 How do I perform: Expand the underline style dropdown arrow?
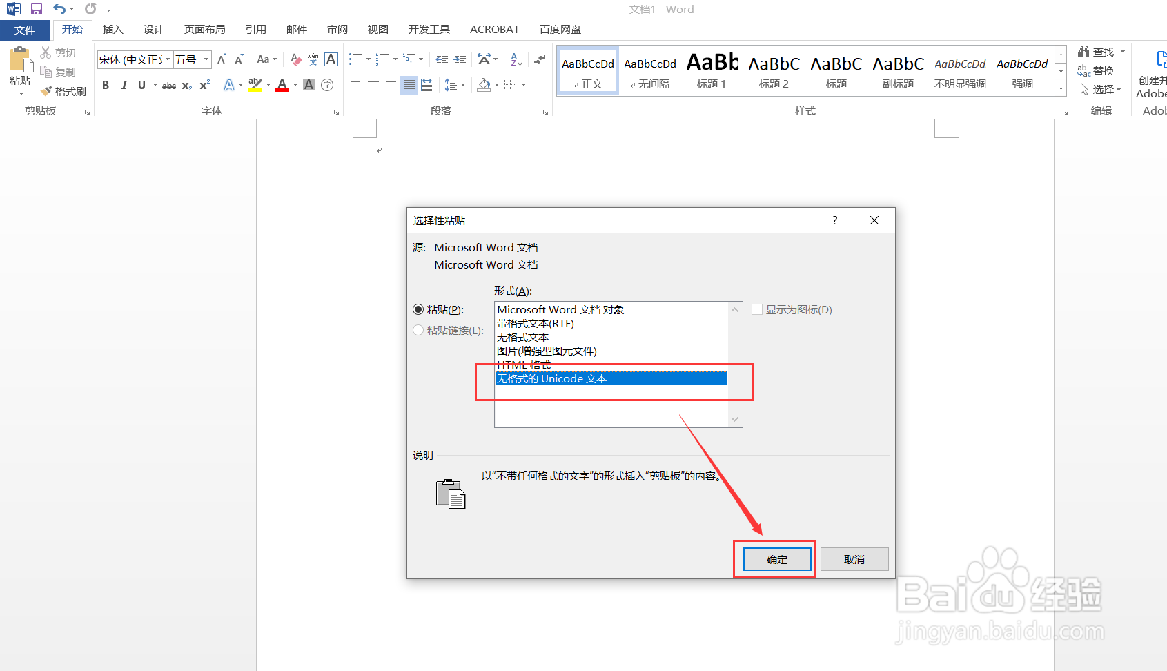pos(155,85)
